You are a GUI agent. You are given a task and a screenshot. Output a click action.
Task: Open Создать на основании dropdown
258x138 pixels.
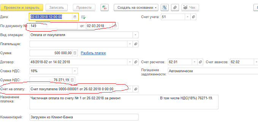136,8
